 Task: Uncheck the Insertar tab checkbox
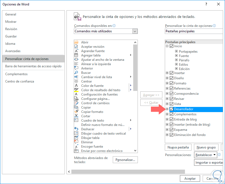coord(171,73)
